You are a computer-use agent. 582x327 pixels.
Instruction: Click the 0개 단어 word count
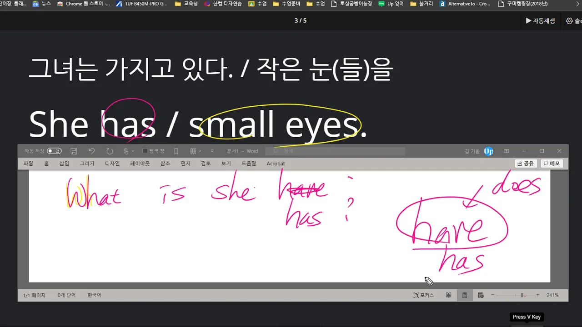67,295
